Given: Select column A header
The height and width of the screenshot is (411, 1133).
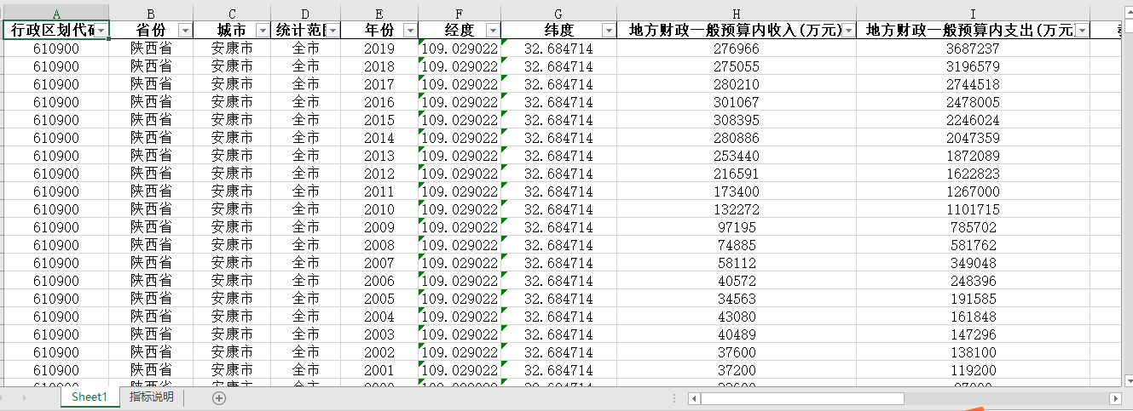Looking at the screenshot, I should (x=56, y=14).
